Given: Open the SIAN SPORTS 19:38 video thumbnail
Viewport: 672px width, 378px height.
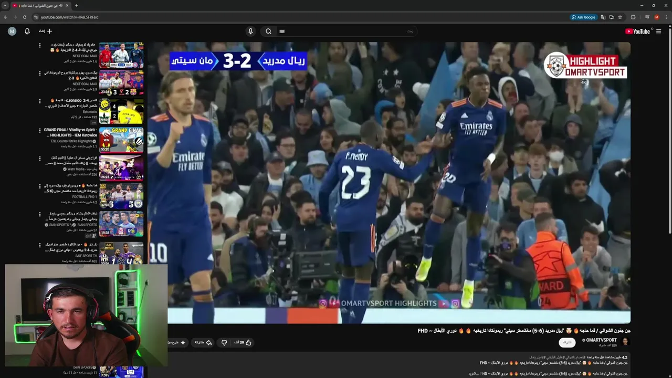Looking at the screenshot, I should (121, 224).
